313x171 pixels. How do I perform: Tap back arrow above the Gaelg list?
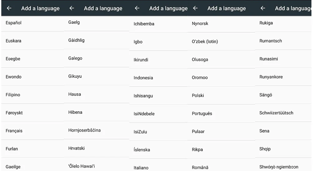click(72, 8)
